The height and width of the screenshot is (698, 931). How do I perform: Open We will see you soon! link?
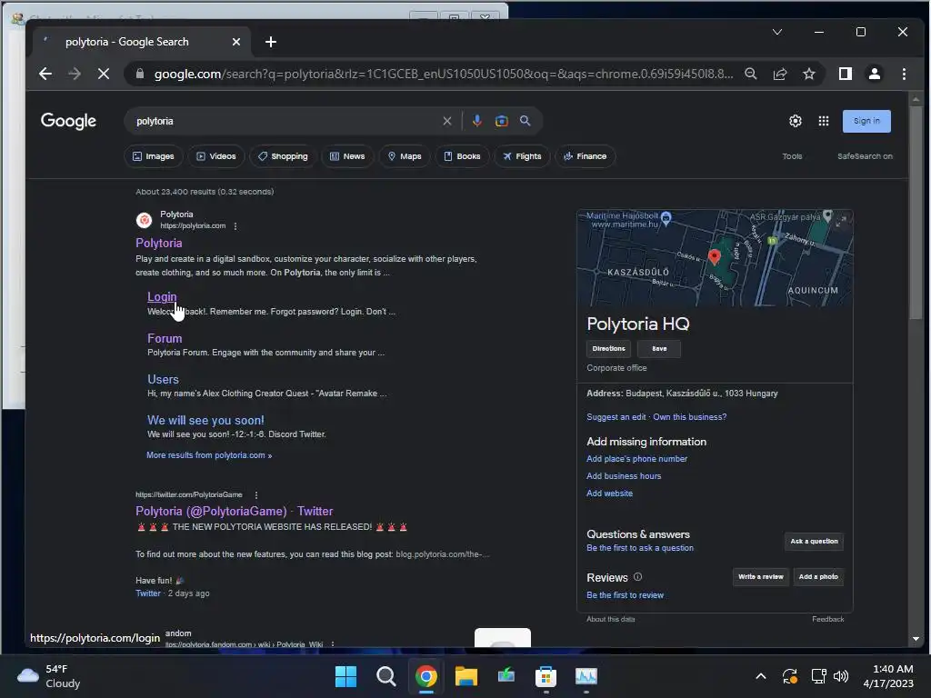206,420
